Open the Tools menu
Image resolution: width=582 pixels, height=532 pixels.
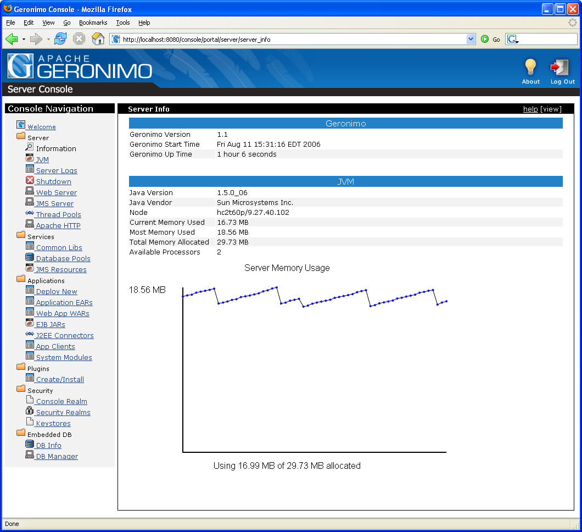123,23
